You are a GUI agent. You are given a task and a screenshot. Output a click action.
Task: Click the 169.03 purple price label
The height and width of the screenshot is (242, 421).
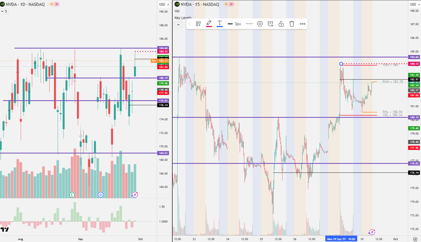point(163,153)
